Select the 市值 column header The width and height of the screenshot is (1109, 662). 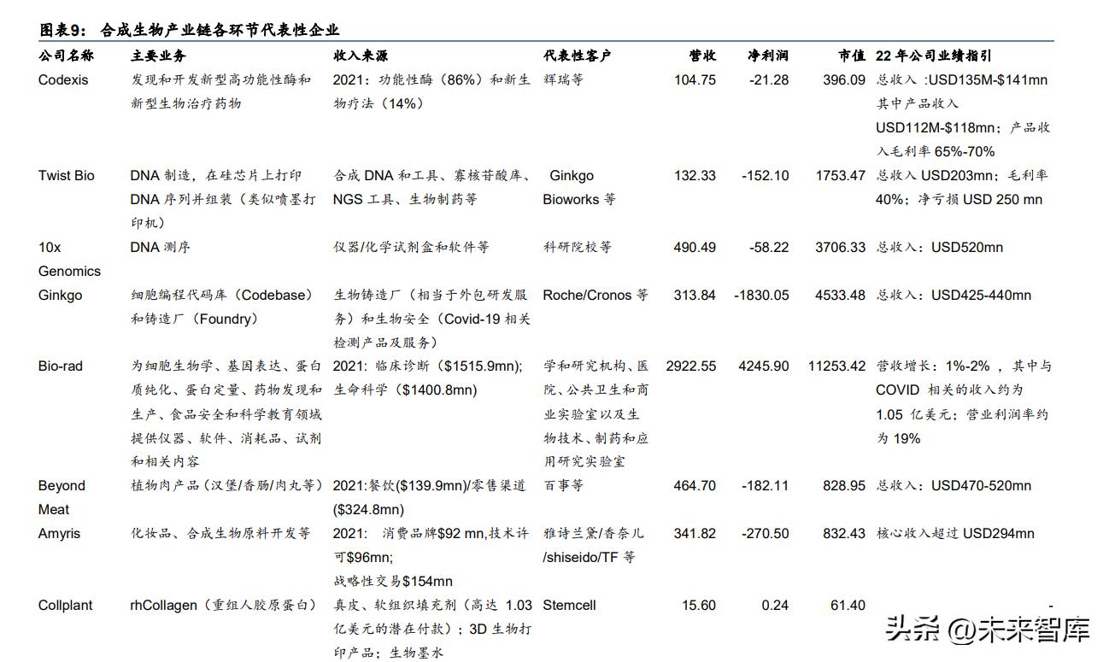click(x=851, y=56)
